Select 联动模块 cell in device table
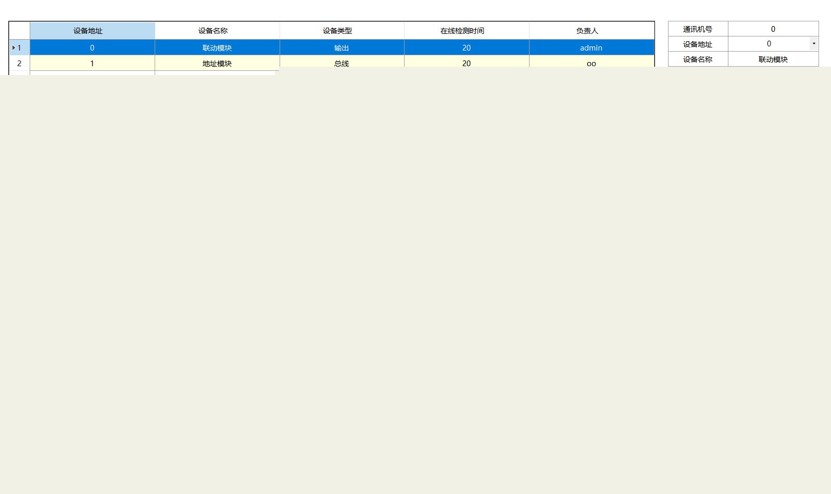 coord(217,47)
